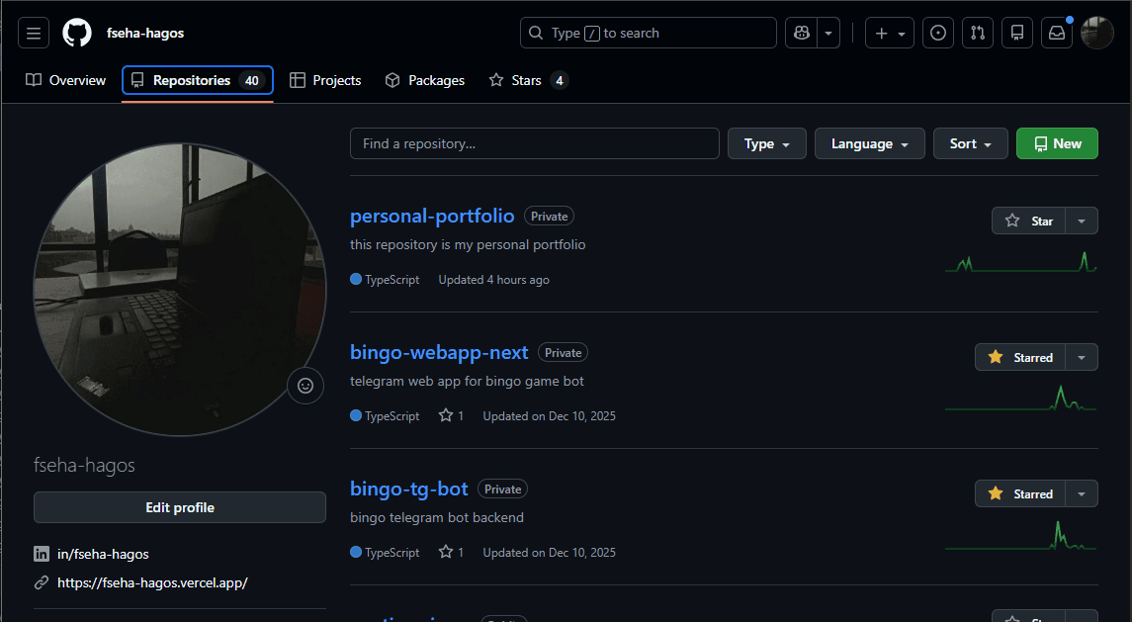
Task: Go to GitHub homepage via Octocat logo
Action: 77,34
